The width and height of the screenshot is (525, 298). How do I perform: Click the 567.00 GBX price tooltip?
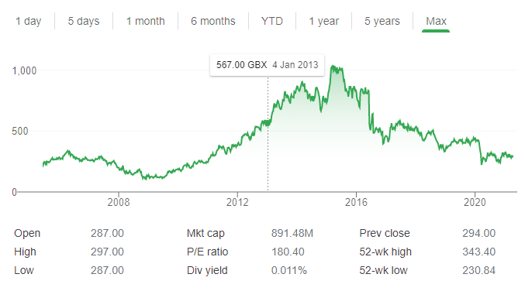[x=267, y=65]
